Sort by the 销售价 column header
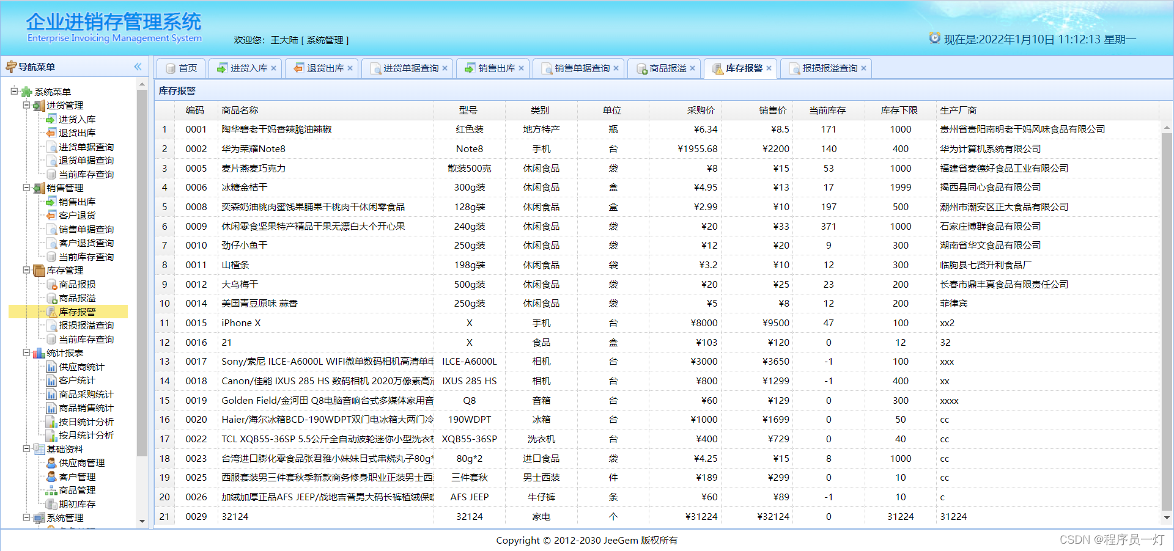The image size is (1174, 551). click(x=757, y=110)
